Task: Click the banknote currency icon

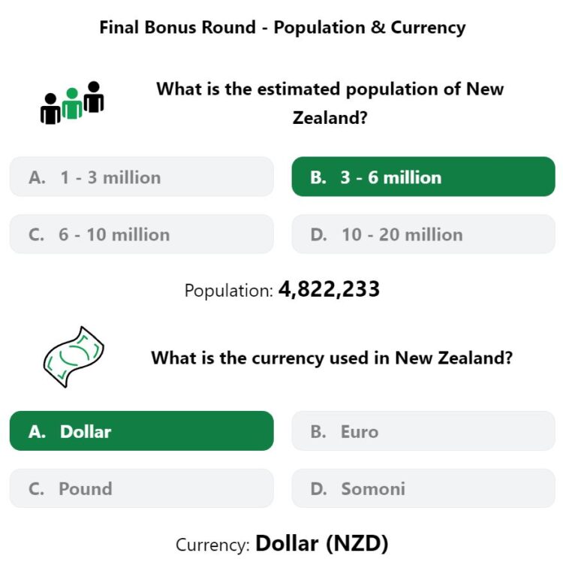Action: pos(74,357)
